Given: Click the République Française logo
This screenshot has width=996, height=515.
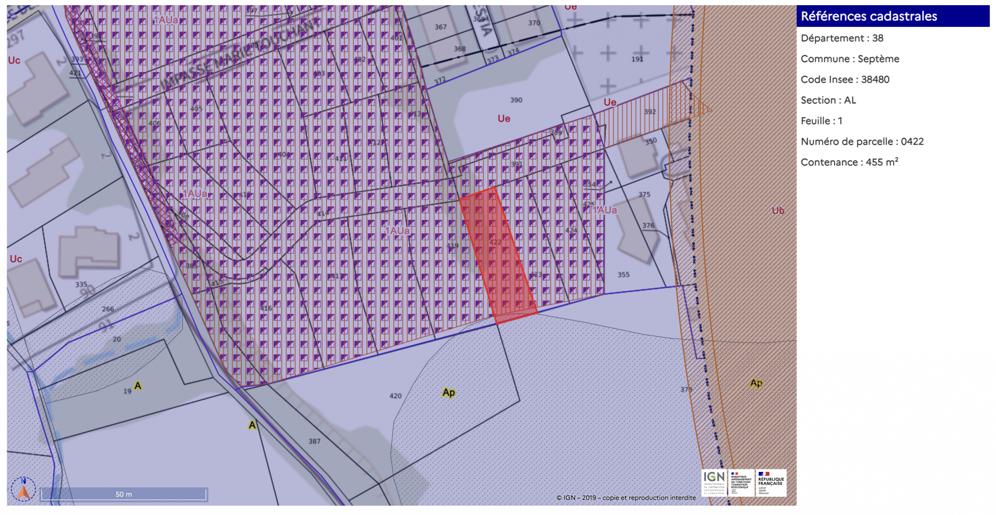Looking at the screenshot, I should 771,482.
